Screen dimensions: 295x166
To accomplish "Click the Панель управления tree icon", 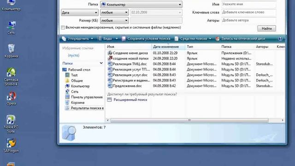I will (x=67, y=97).
